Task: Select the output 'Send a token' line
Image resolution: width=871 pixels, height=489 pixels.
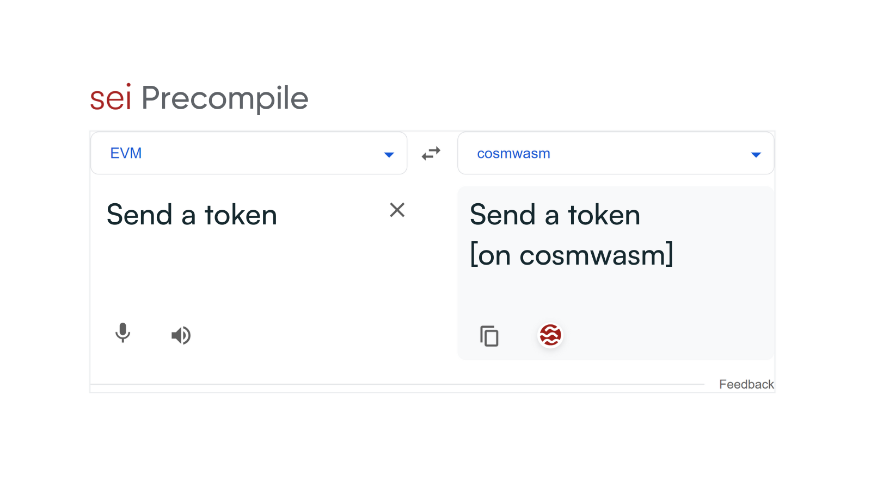Action: [x=555, y=215]
